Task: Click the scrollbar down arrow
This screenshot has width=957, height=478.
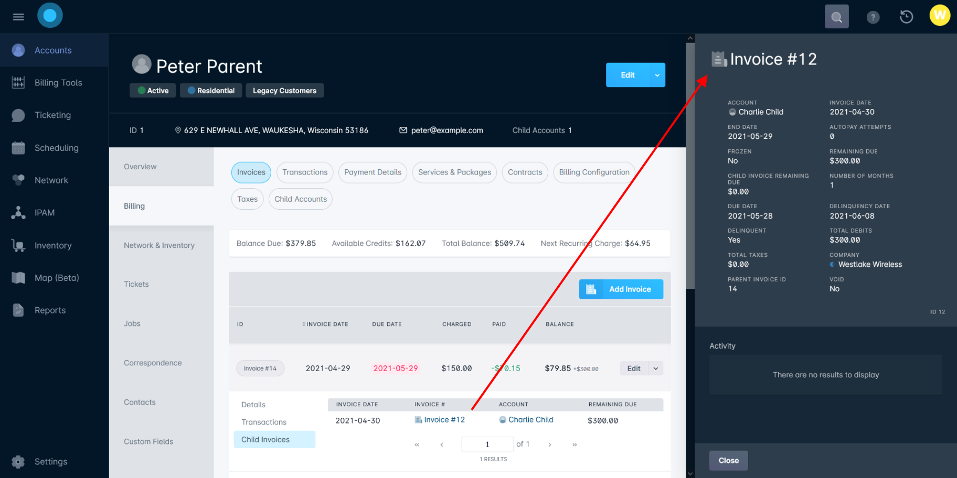Action: pos(690,474)
